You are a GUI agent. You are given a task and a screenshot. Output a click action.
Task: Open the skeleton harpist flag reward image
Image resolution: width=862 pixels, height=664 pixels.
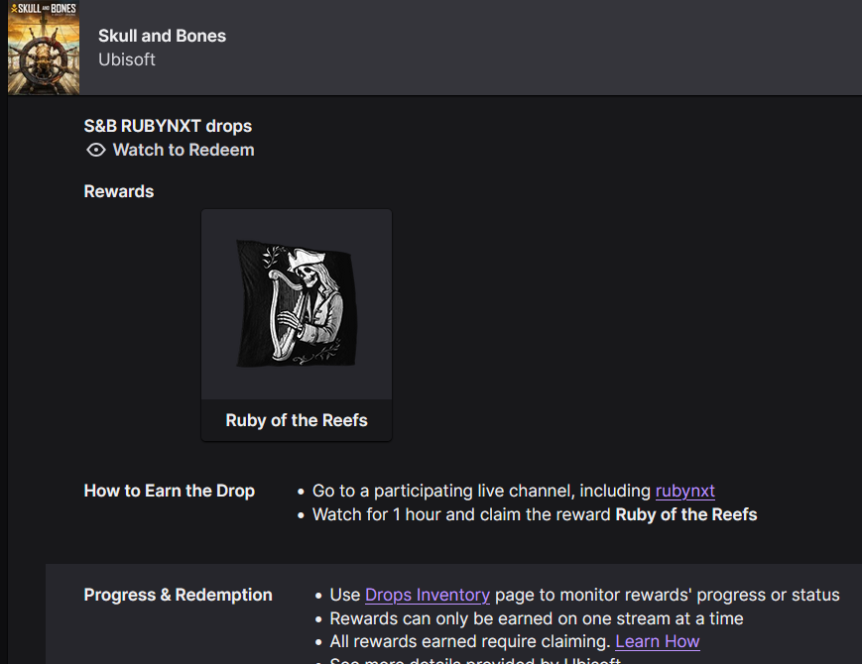click(297, 303)
